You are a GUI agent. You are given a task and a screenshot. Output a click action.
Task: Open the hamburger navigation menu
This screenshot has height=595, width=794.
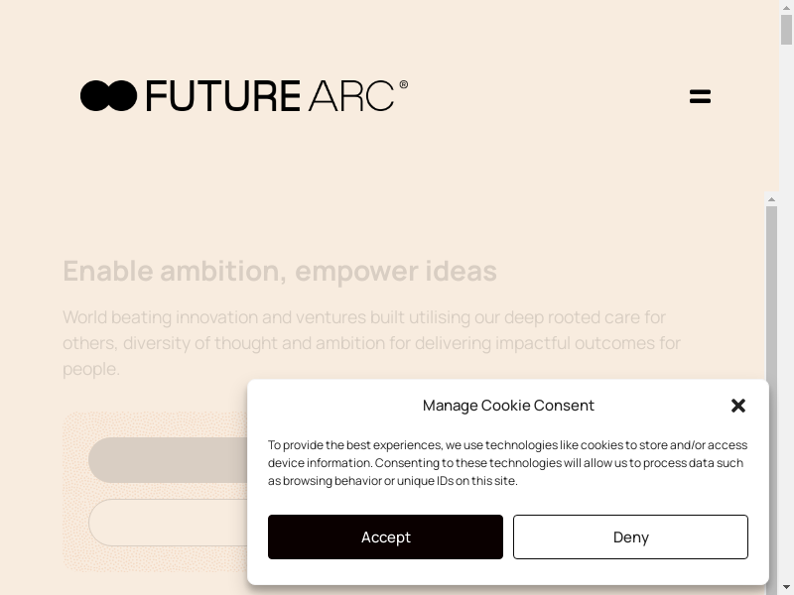pos(700,96)
